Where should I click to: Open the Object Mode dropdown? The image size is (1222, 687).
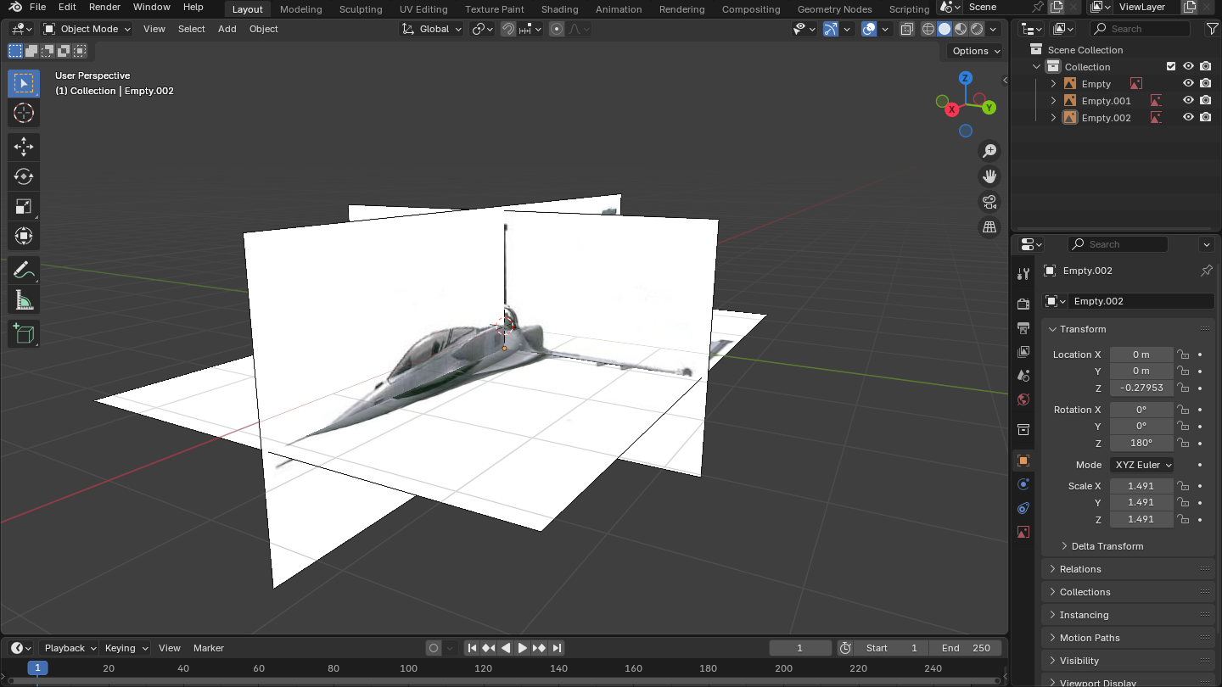pos(87,29)
